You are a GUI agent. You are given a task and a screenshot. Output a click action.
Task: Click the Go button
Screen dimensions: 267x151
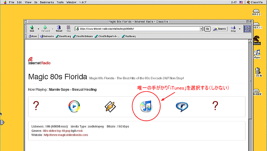pos(207,29)
